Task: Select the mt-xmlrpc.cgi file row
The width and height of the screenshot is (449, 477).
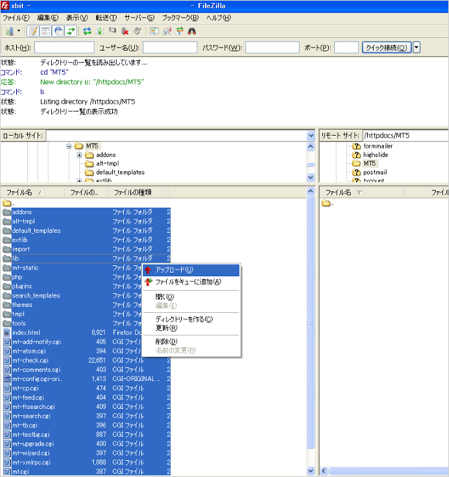Action: 86,462
